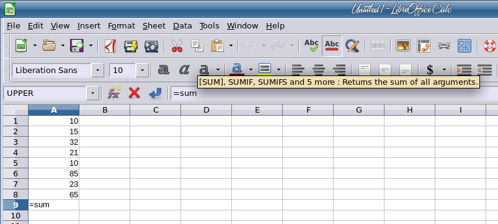This screenshot has width=498, height=224.
Task: Center text horizontally
Action: 319,70
